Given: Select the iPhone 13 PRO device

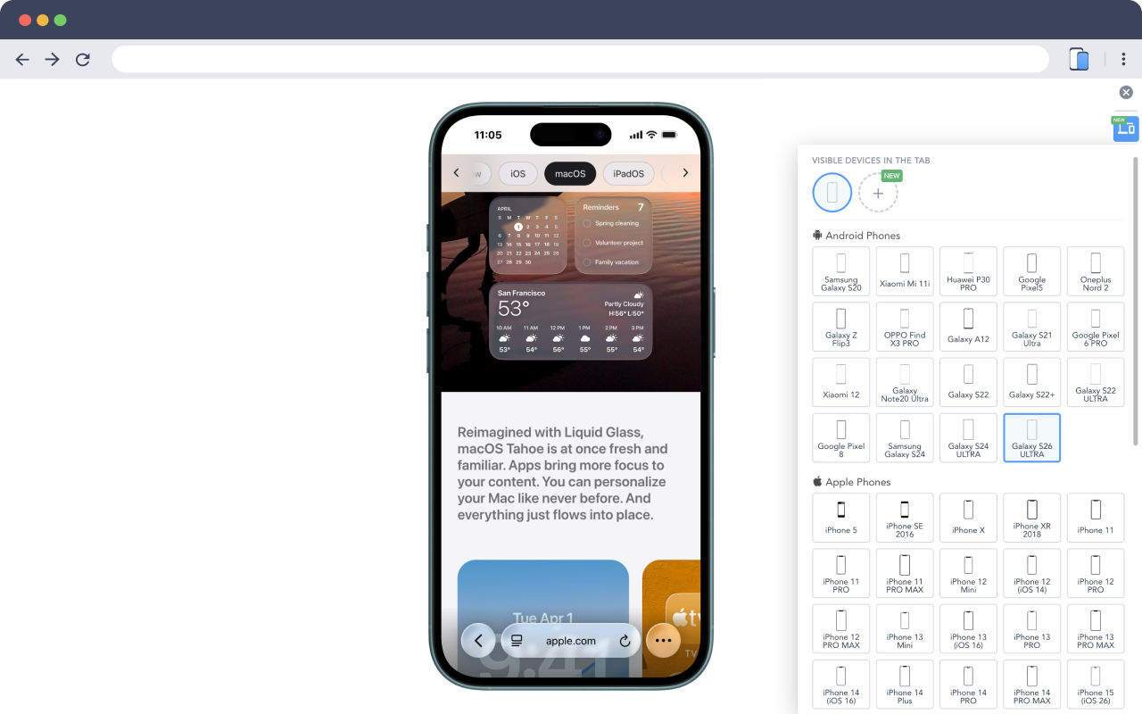Looking at the screenshot, I should click(1032, 629).
